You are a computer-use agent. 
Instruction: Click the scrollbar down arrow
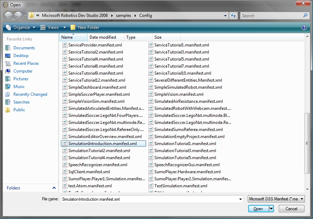[x=307, y=189]
